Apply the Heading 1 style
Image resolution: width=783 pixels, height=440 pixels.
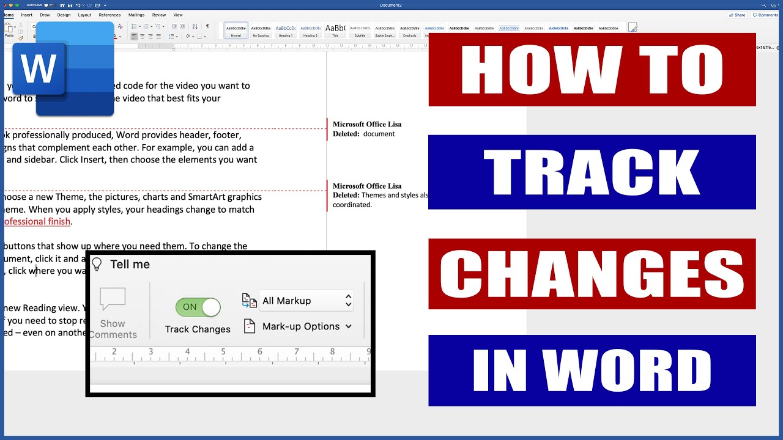pyautogui.click(x=286, y=31)
